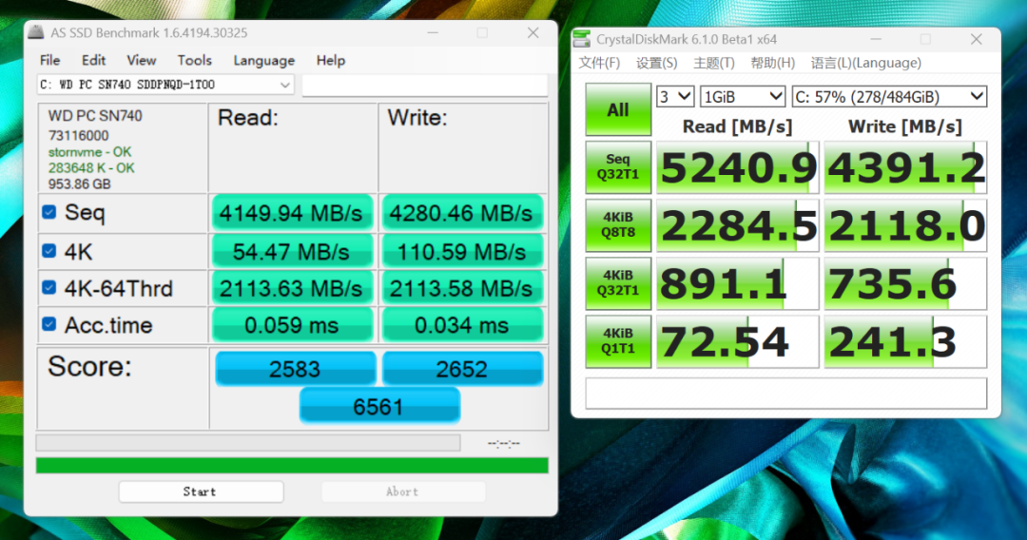1027x540 pixels.
Task: Click the 4KiB Q8T8 read value 2284.5
Action: click(x=738, y=226)
